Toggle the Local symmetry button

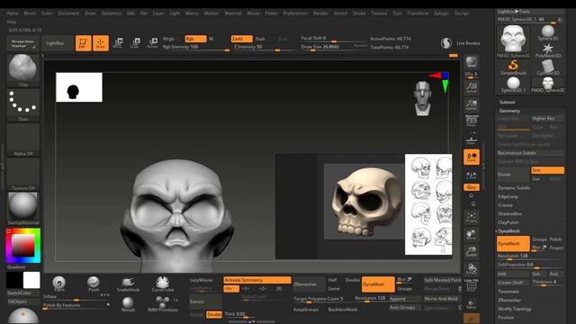(472, 157)
